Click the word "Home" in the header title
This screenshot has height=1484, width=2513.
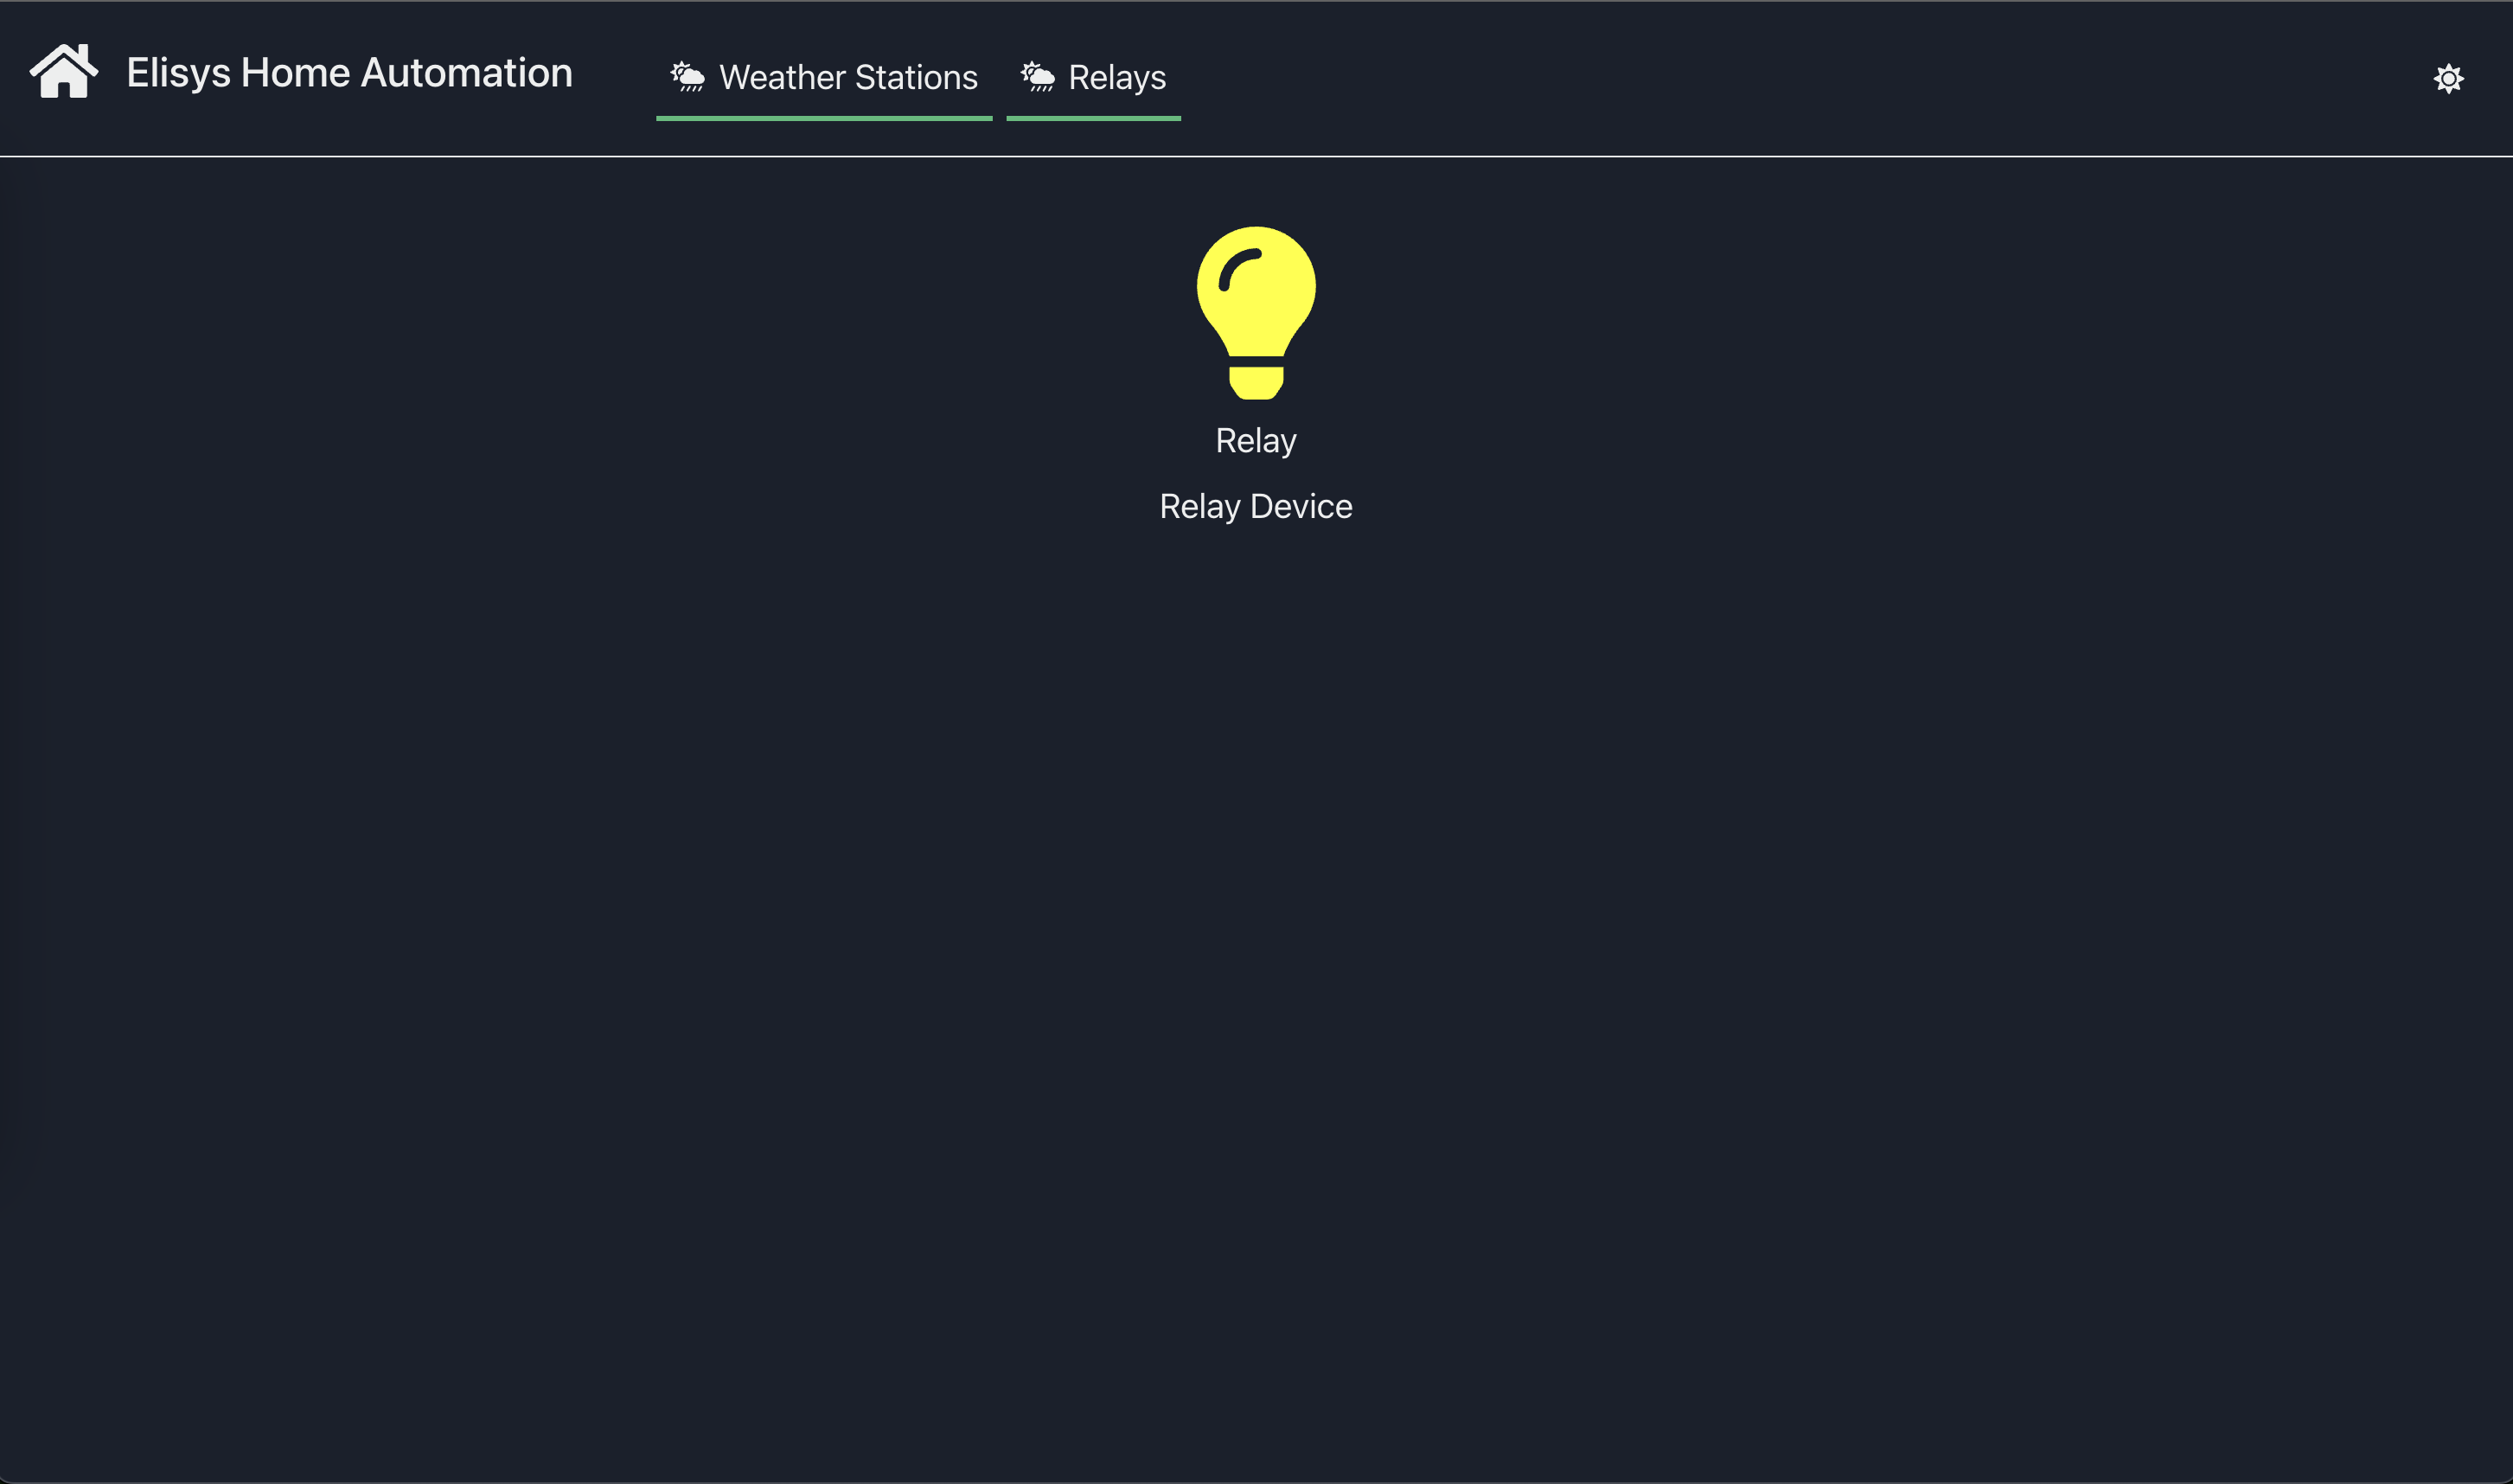point(295,73)
